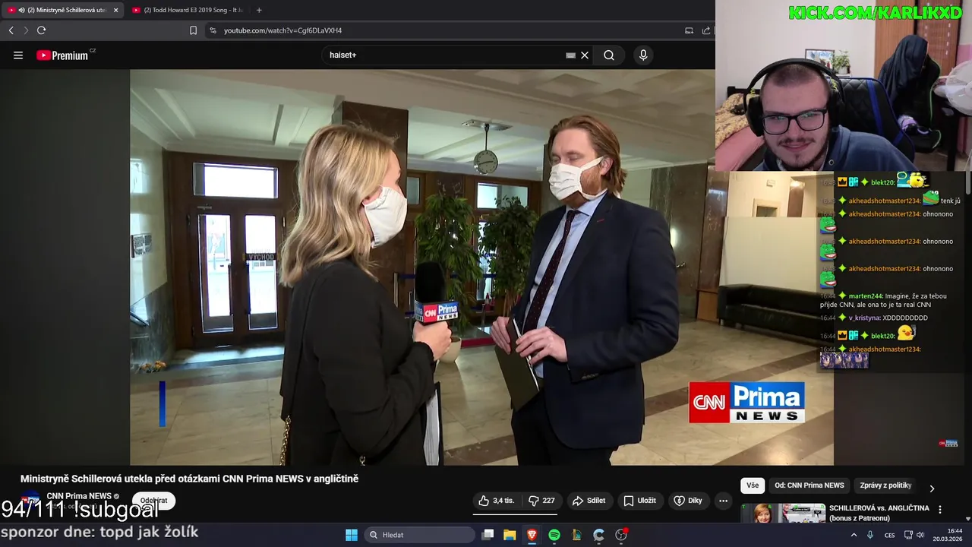Open the video title text
The image size is (972, 547).
click(189, 479)
